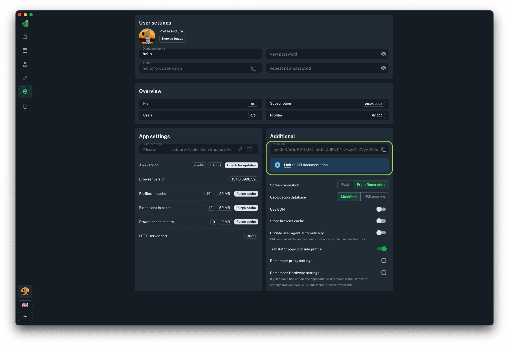Switch theme with the sun icon
Screen dimensions: 509x346
[x=25, y=316]
